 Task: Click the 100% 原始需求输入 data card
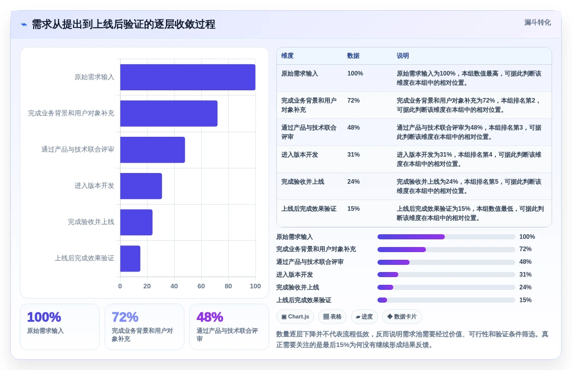click(x=60, y=327)
